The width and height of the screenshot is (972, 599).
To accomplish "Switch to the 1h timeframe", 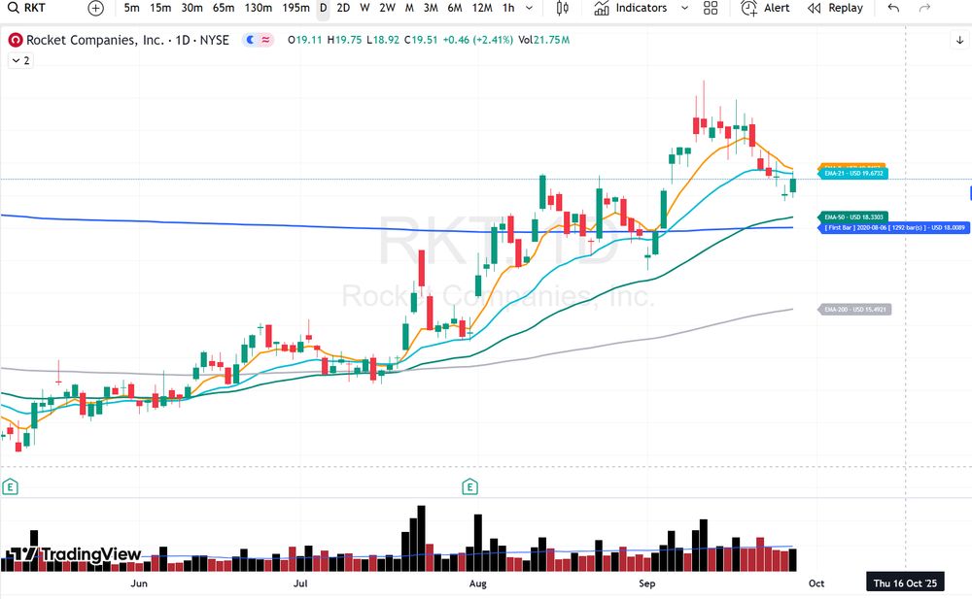I will [508, 8].
